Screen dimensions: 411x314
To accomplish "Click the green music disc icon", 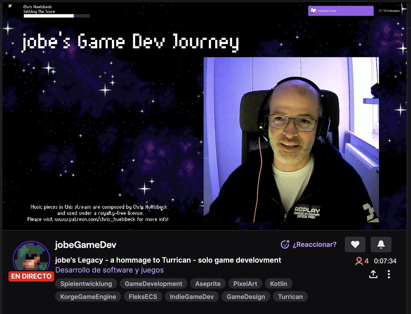I will pyautogui.click(x=10, y=6).
